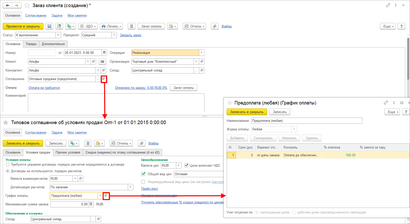Open the Отчеты dropdown in agreement window
Image resolution: width=410 pixels, height=224 pixels.
coord(121,143)
